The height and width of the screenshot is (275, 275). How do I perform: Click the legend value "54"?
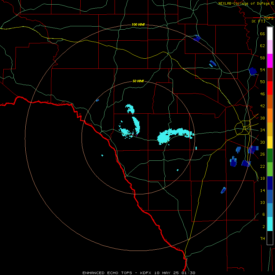pyautogui.click(x=262, y=70)
